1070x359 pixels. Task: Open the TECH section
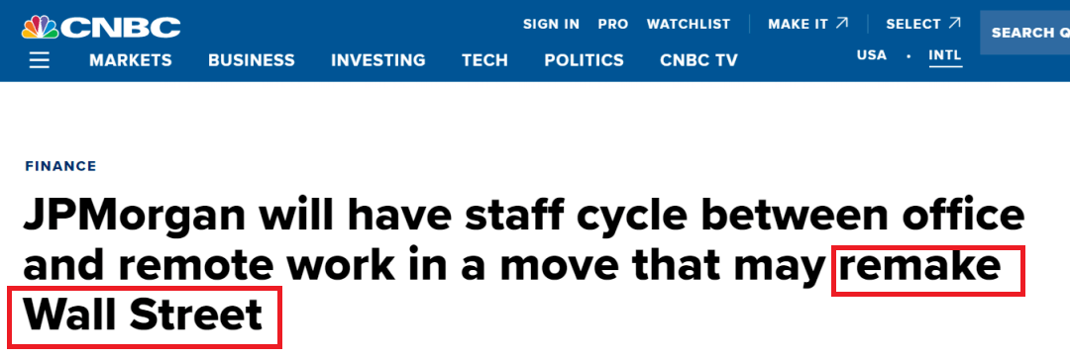tap(484, 60)
